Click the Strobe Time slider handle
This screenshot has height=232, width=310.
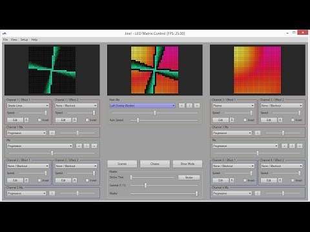click(131, 177)
